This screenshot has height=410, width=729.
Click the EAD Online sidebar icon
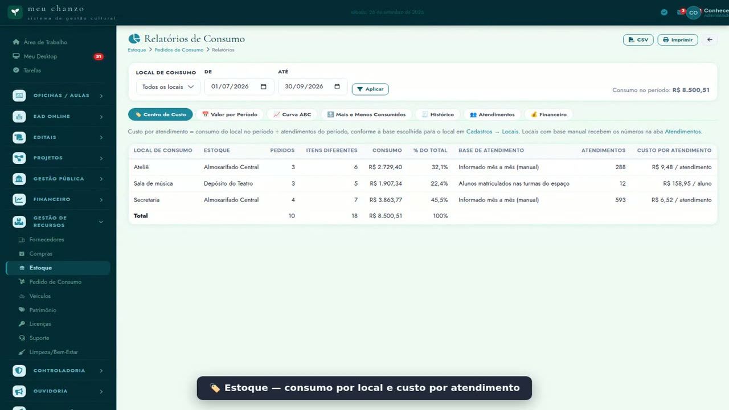click(x=19, y=117)
